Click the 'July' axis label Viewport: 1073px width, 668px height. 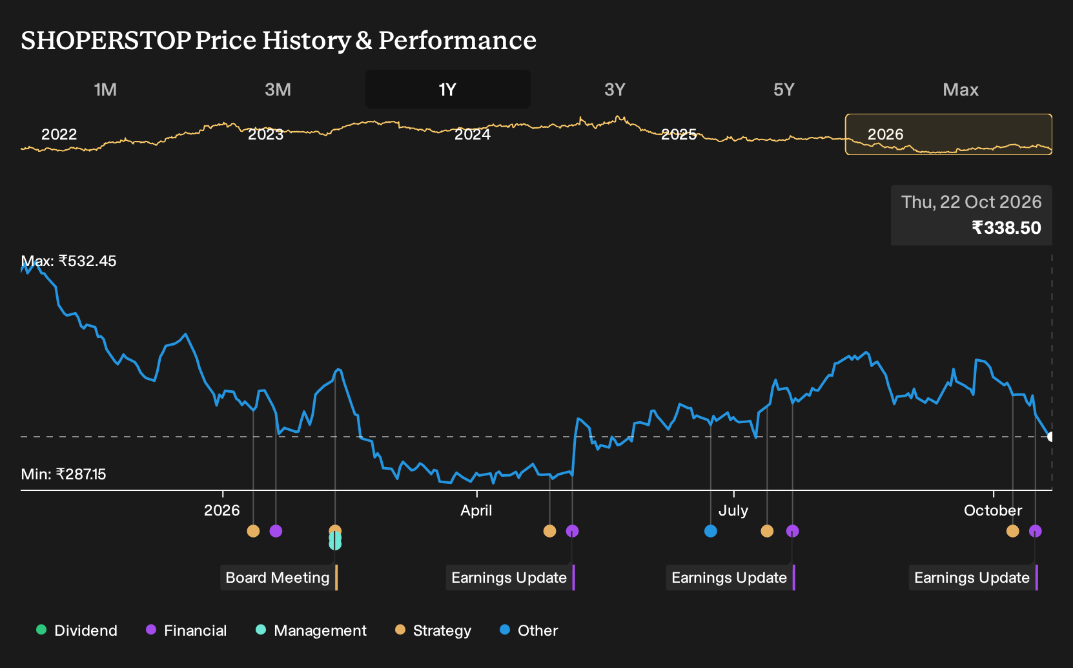(x=733, y=510)
